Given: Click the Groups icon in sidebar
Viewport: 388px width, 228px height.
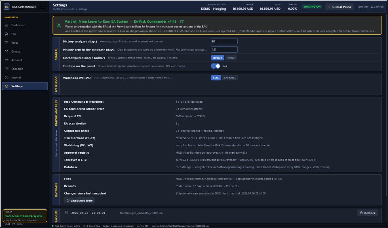Looking at the screenshot, I should [x=7, y=51].
